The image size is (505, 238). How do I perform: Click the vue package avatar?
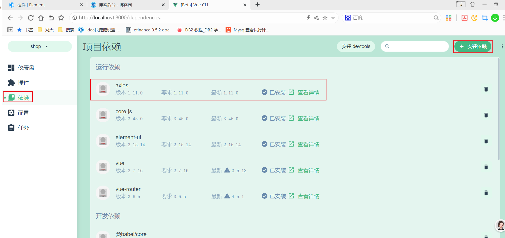103,167
